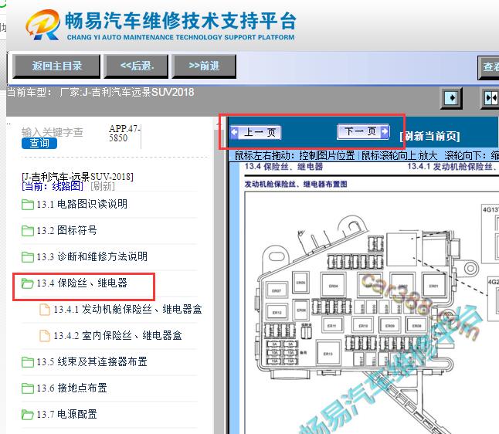Click folder icon beside 13.1

point(28,205)
